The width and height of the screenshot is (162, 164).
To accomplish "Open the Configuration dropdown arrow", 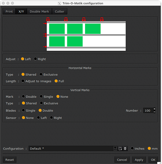I will (x=115, y=149).
